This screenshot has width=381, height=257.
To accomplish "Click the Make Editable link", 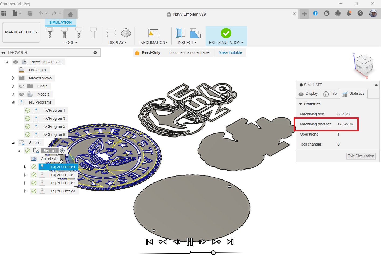I will tap(230, 52).
